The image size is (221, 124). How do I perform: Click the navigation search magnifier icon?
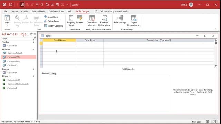(35, 38)
